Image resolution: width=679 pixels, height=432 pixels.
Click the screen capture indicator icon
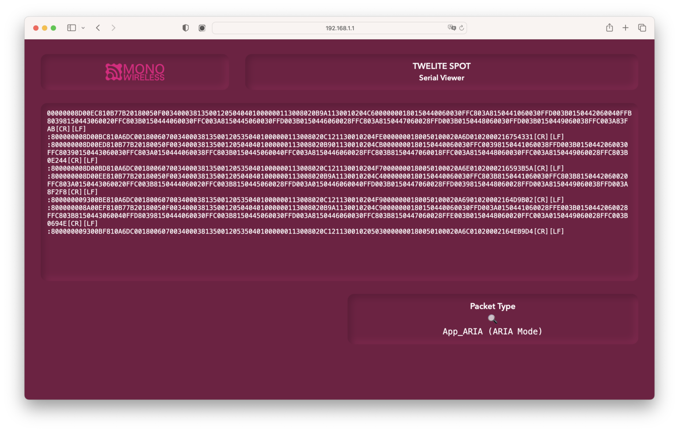tap(202, 27)
